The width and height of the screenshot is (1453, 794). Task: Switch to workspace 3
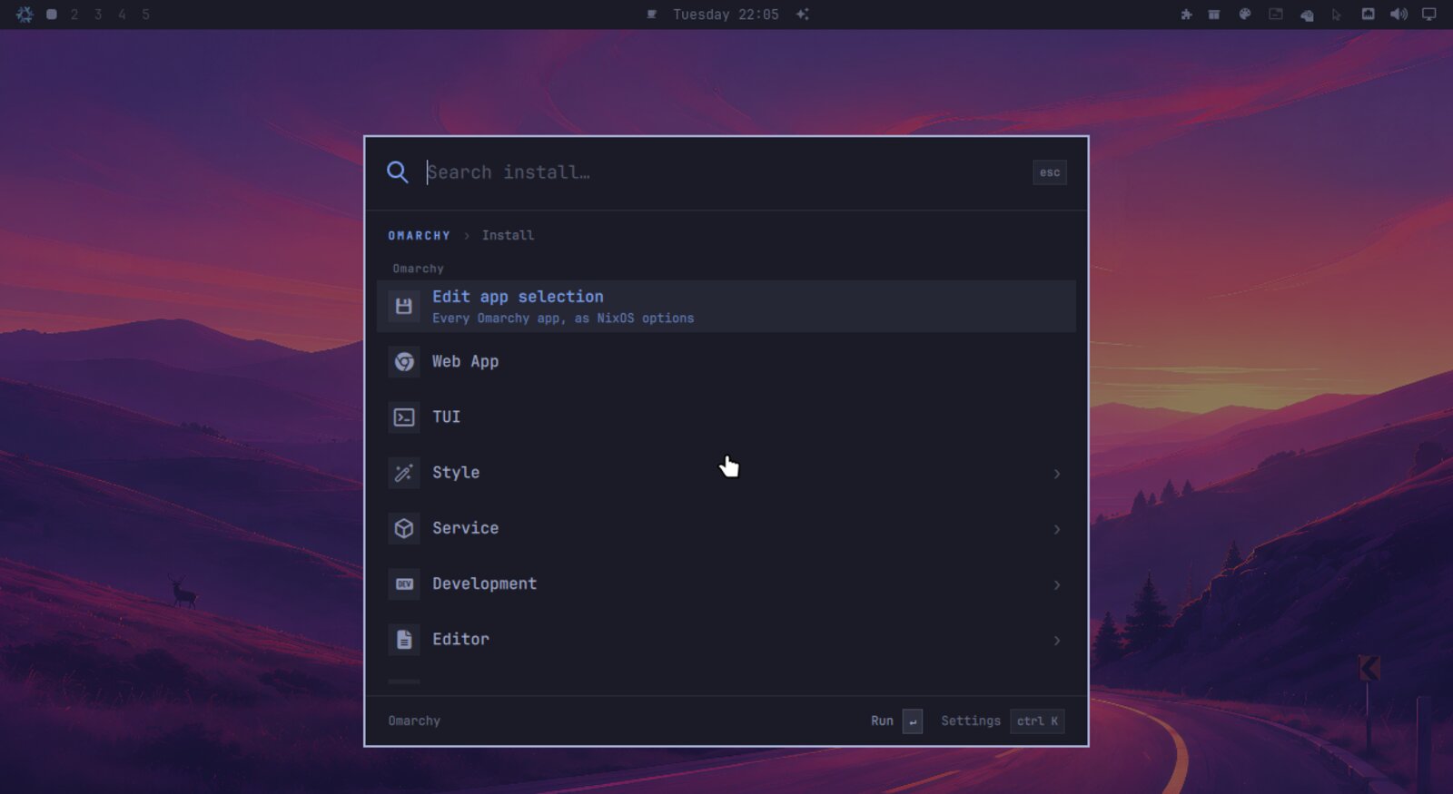coord(98,15)
